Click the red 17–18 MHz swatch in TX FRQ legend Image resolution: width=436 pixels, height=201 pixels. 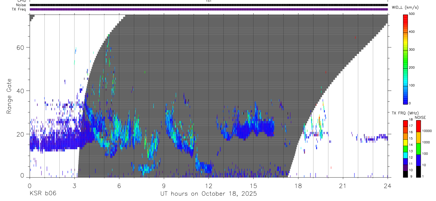tap(405, 124)
